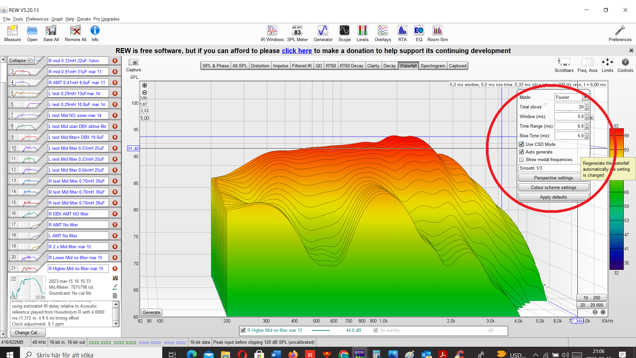Remove measurement R AMT No filter
This screenshot has width=636, height=358.
click(x=115, y=225)
